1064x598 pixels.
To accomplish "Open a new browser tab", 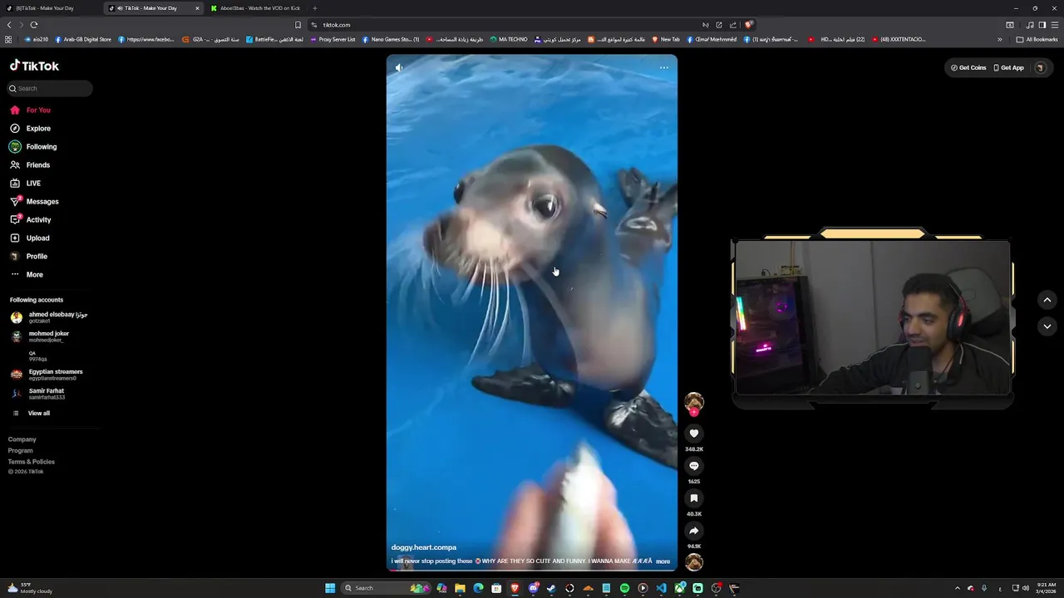I will 315,8.
